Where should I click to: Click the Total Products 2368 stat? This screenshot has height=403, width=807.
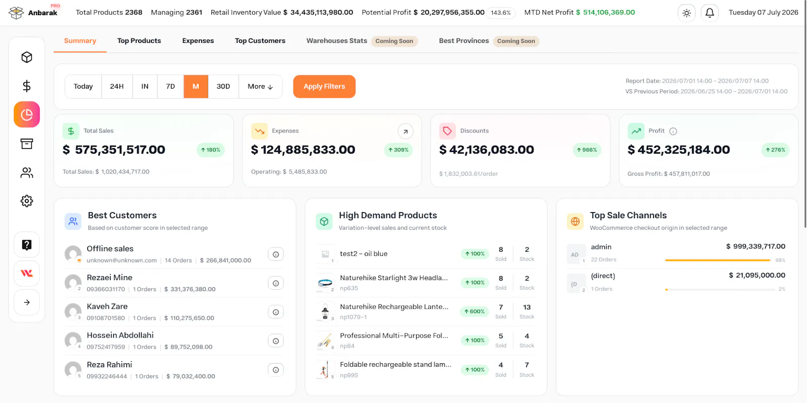pos(109,13)
